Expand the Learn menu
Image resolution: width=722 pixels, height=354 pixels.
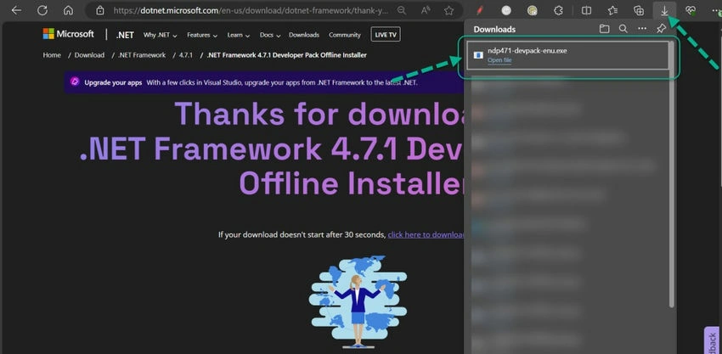[238, 35]
